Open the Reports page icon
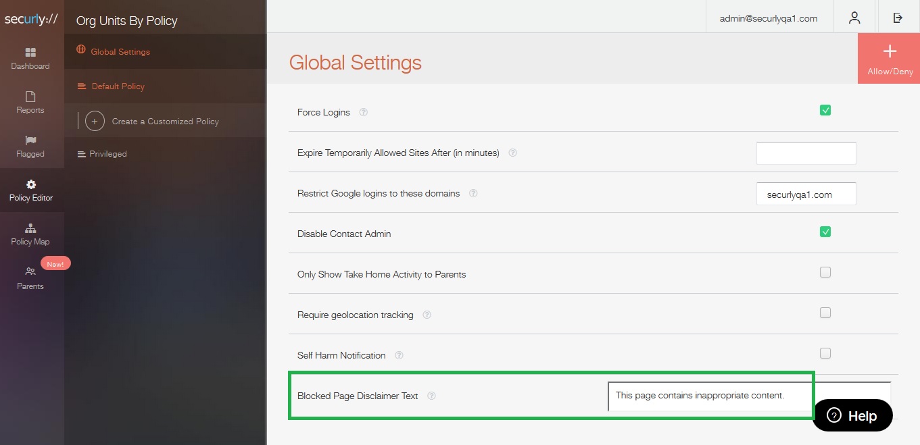920x445 pixels. 30,96
